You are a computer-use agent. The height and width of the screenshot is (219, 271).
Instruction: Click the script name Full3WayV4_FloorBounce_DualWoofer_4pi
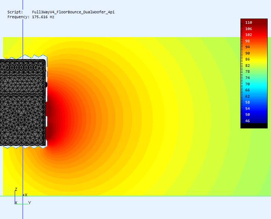tap(73, 12)
